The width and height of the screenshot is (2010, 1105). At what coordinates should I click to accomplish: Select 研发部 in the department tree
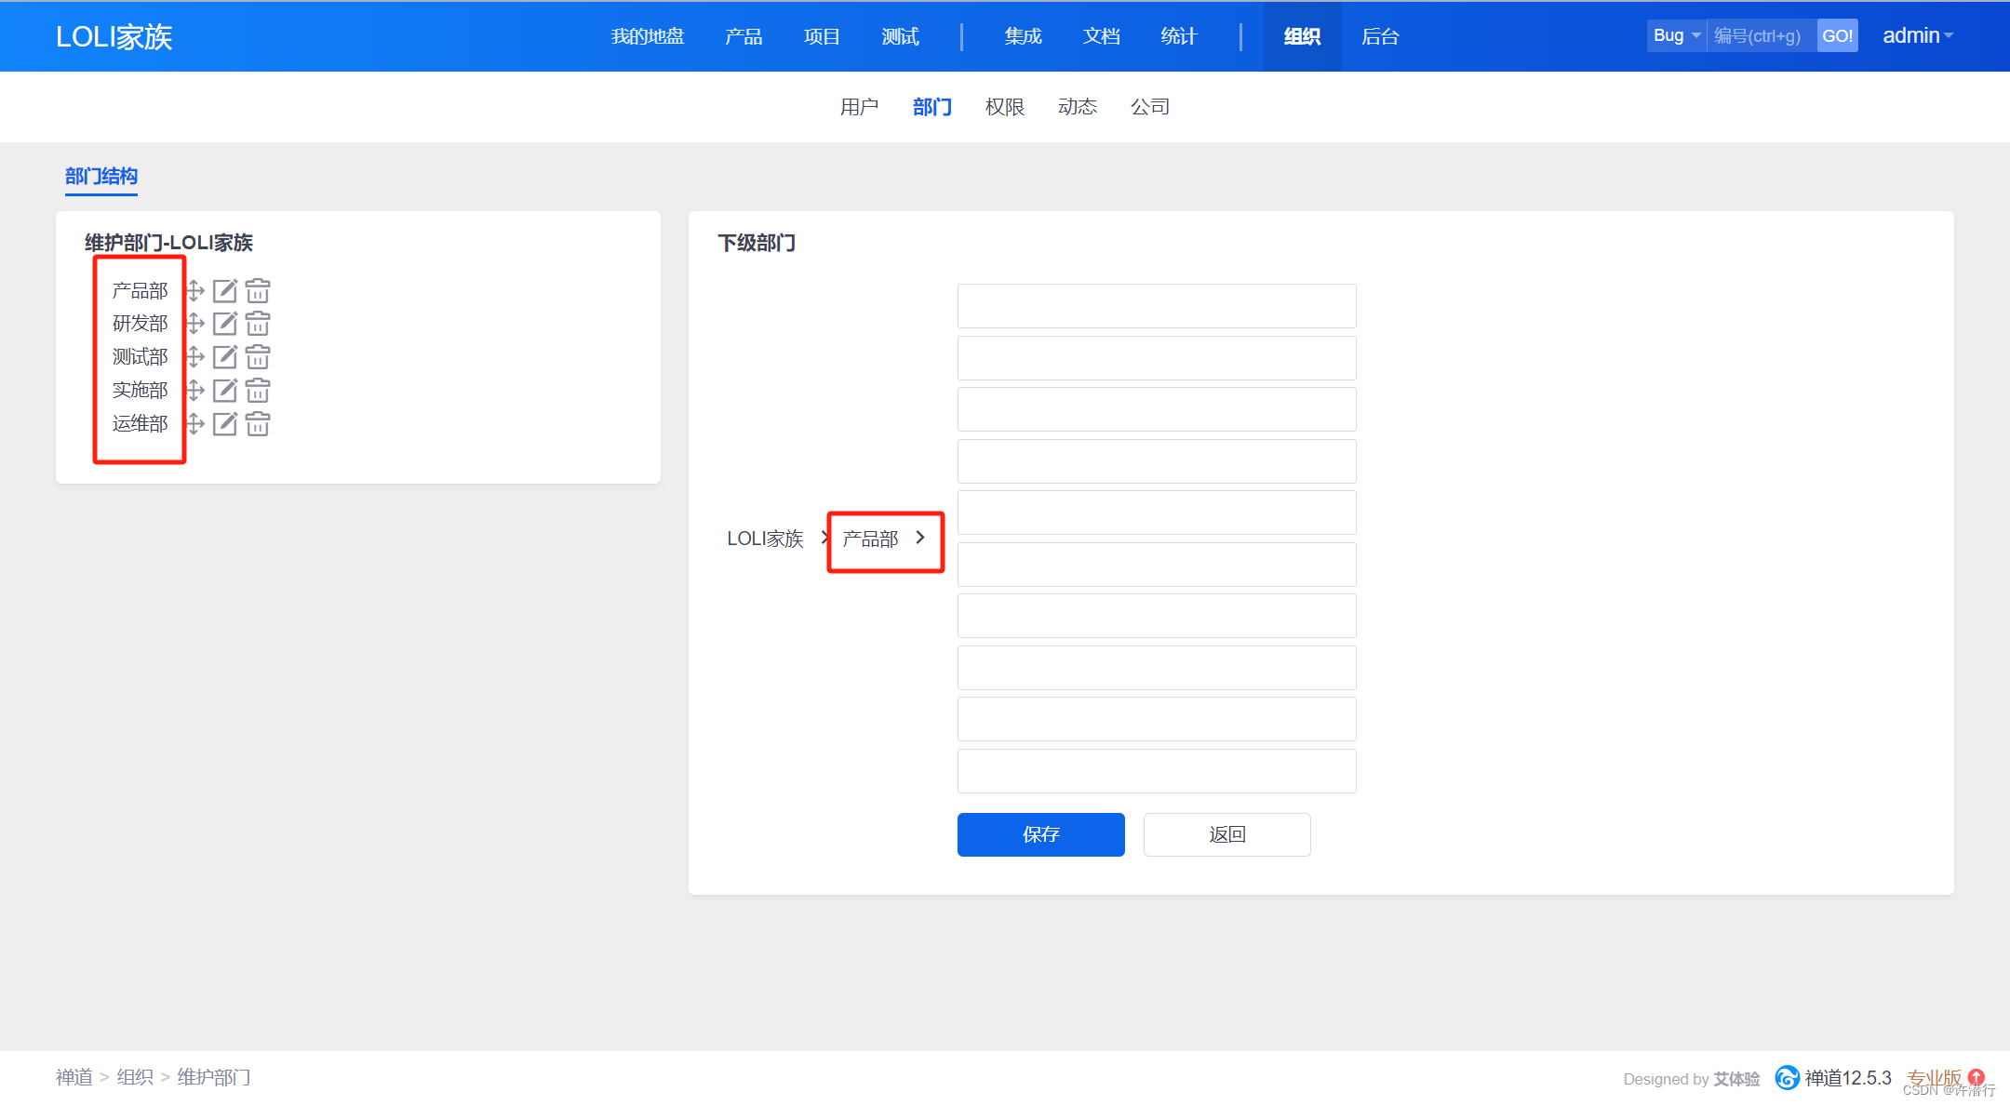coord(140,324)
